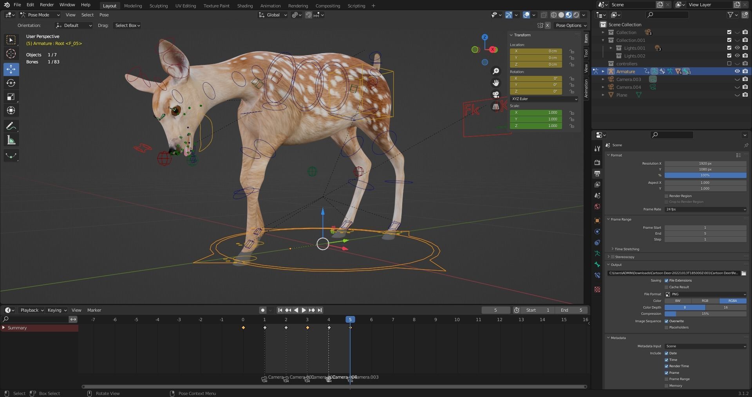The height and width of the screenshot is (397, 752).
Task: Toggle the File Extensions checkbox
Action: point(667,280)
